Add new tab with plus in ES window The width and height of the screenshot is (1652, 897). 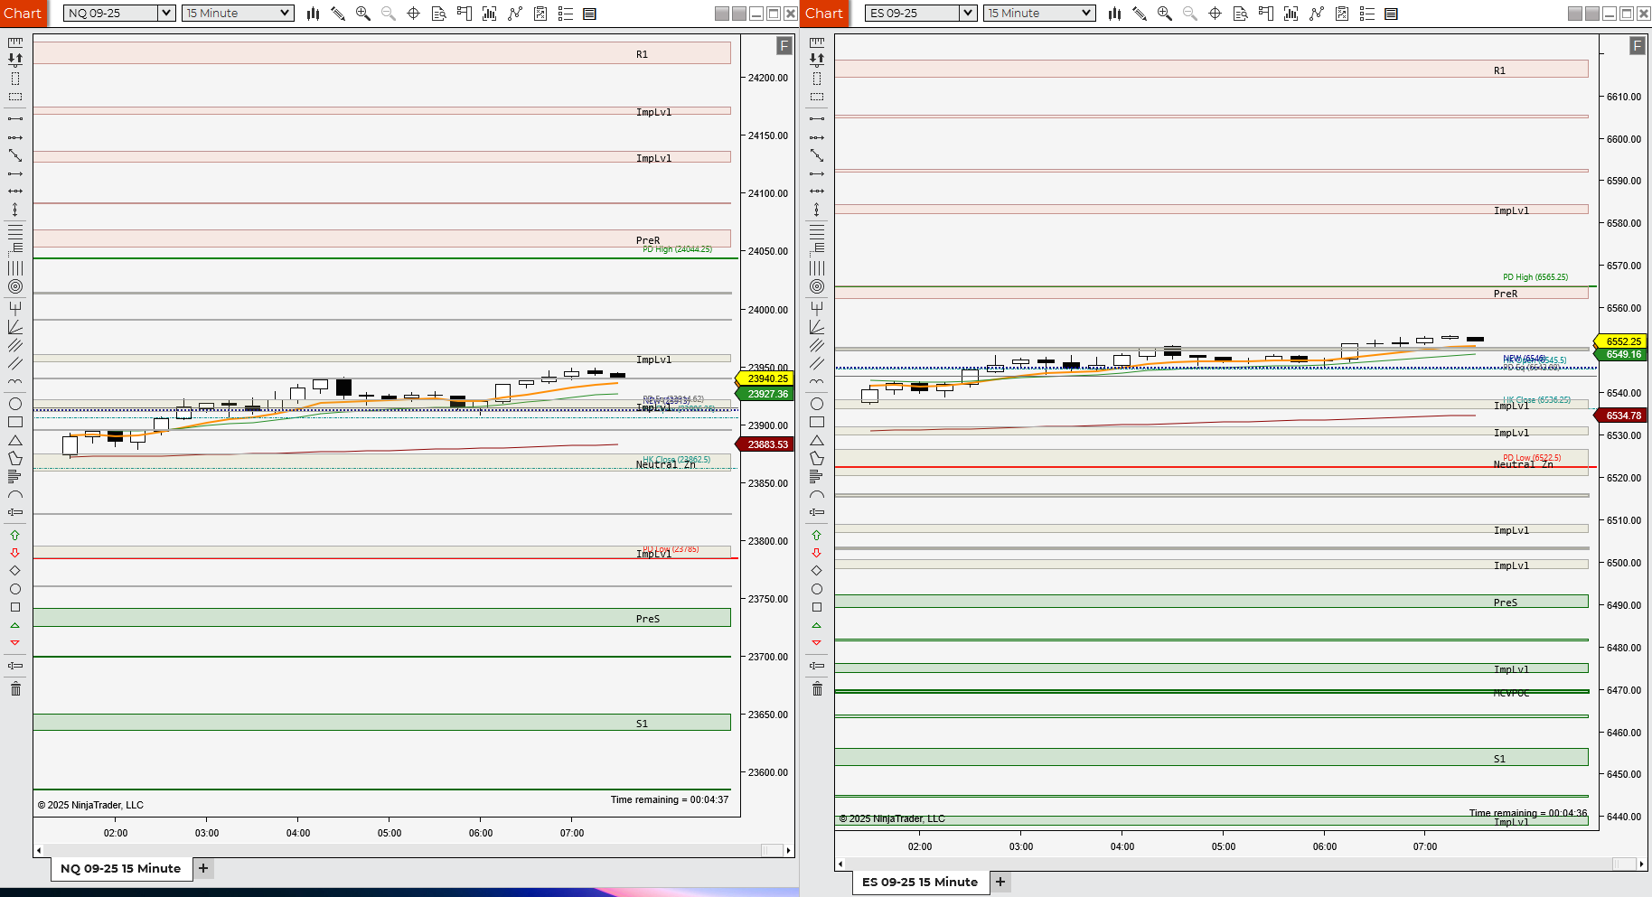(1000, 882)
